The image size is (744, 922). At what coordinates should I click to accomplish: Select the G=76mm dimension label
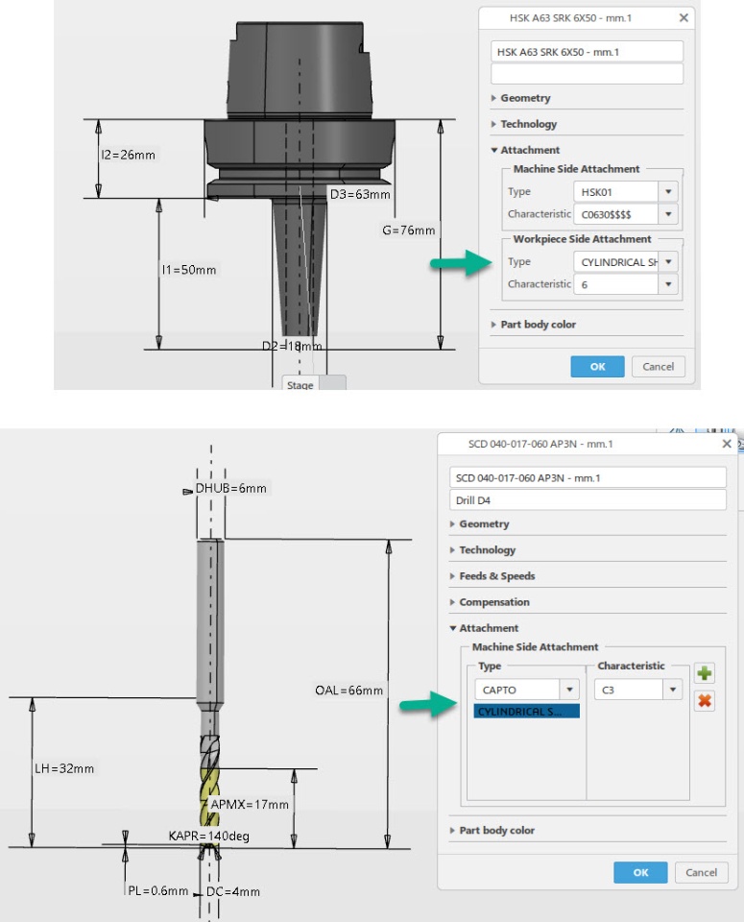point(409,230)
